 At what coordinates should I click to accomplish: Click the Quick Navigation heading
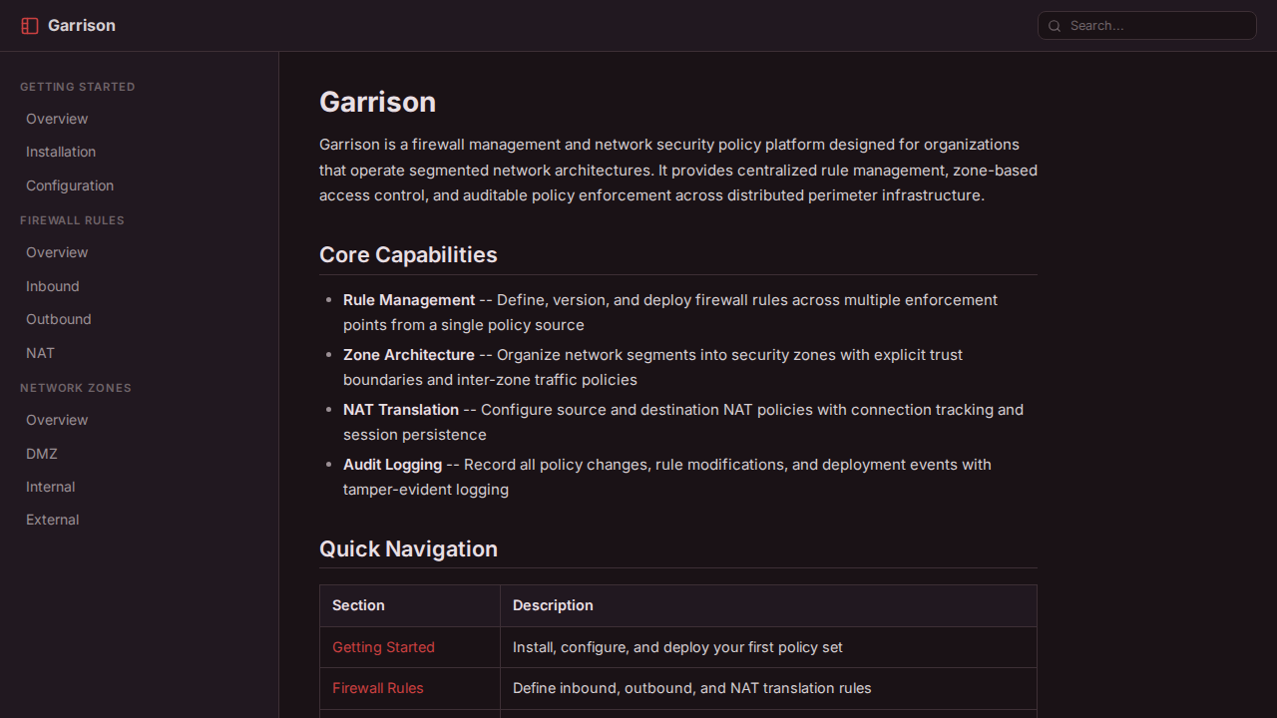(x=408, y=549)
